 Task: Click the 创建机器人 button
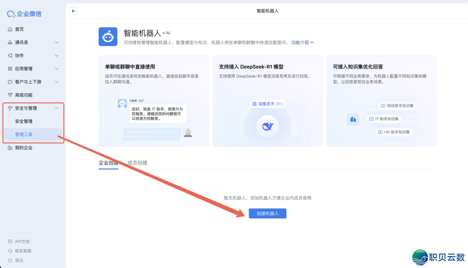(267, 213)
